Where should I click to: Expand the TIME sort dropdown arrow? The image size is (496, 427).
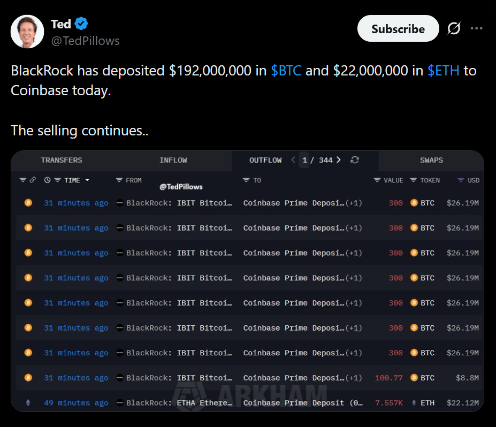click(87, 180)
